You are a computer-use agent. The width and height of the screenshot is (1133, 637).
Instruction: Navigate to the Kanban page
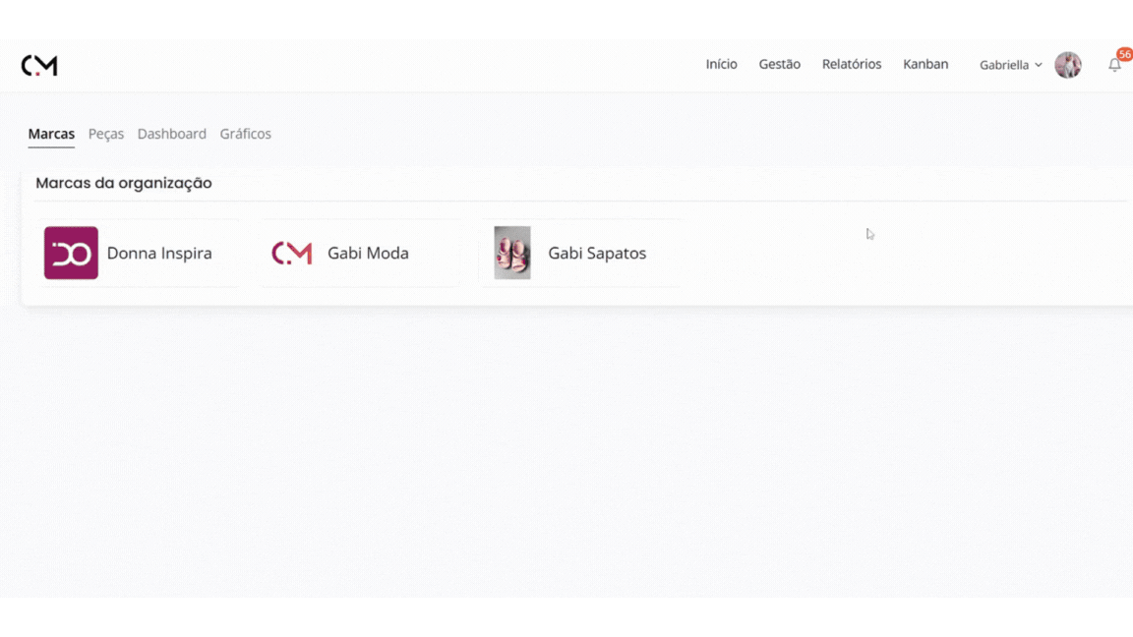coord(925,64)
